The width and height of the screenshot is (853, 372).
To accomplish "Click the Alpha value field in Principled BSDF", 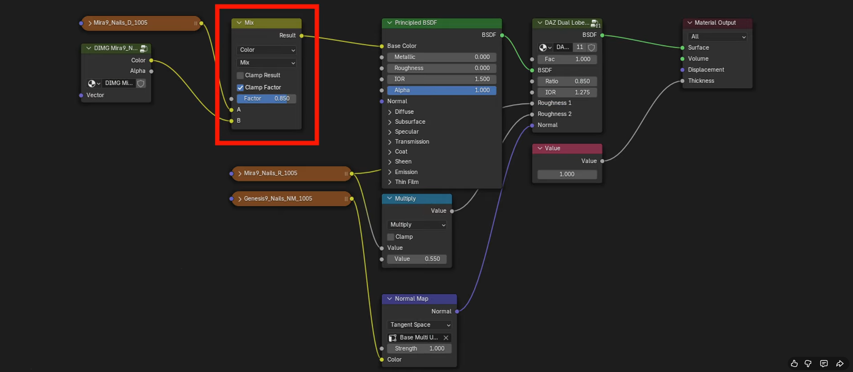I will click(442, 90).
